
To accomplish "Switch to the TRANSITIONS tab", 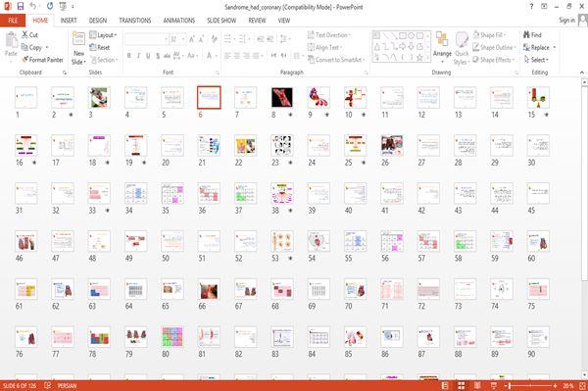I will [135, 21].
